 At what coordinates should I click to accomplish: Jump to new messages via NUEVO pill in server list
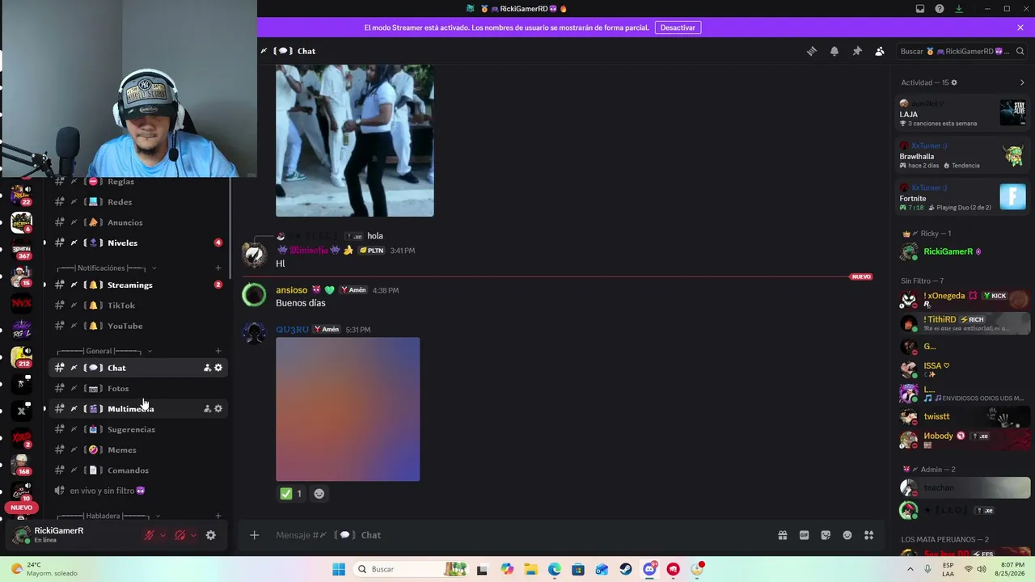click(x=22, y=508)
